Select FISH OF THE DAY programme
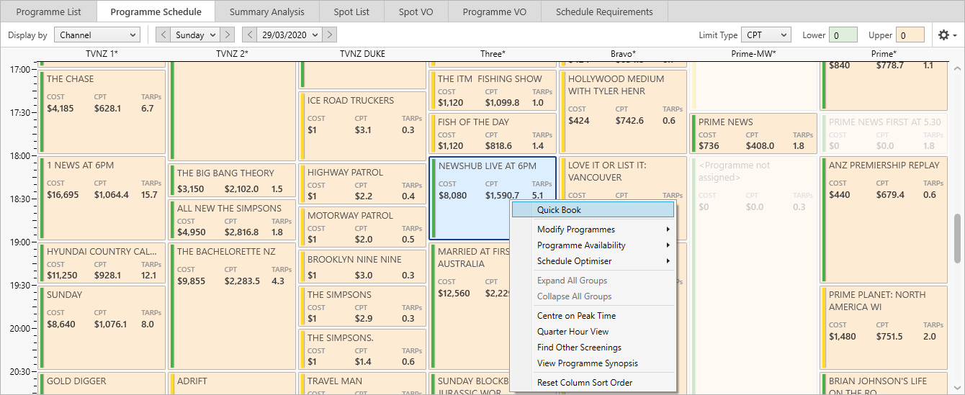The width and height of the screenshot is (965, 395). pyautogui.click(x=493, y=133)
